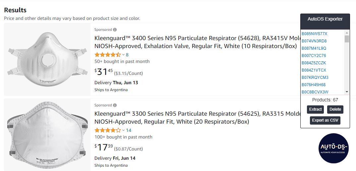Click Export as CSV button

pyautogui.click(x=325, y=120)
